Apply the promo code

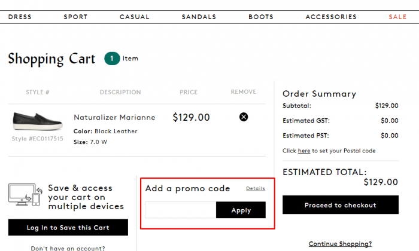241,210
